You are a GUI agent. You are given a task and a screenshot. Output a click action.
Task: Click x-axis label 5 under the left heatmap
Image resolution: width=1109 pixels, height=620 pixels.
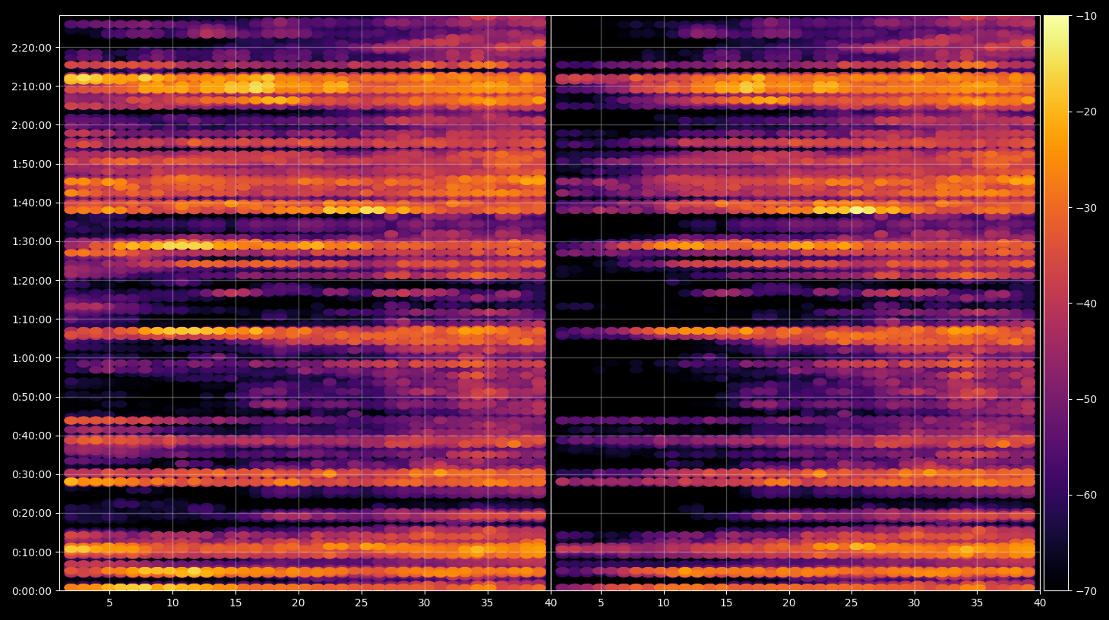pos(109,603)
